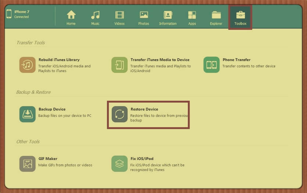Open the Phone Transfer title

236,60
